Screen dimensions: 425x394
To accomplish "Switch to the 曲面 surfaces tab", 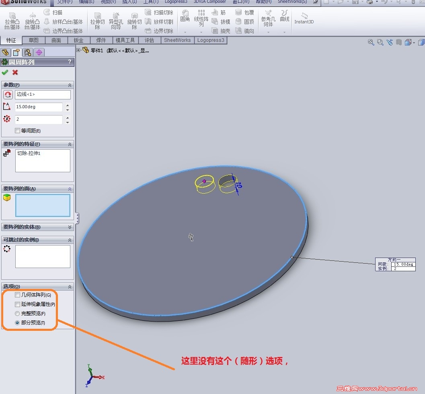I will (x=56, y=40).
